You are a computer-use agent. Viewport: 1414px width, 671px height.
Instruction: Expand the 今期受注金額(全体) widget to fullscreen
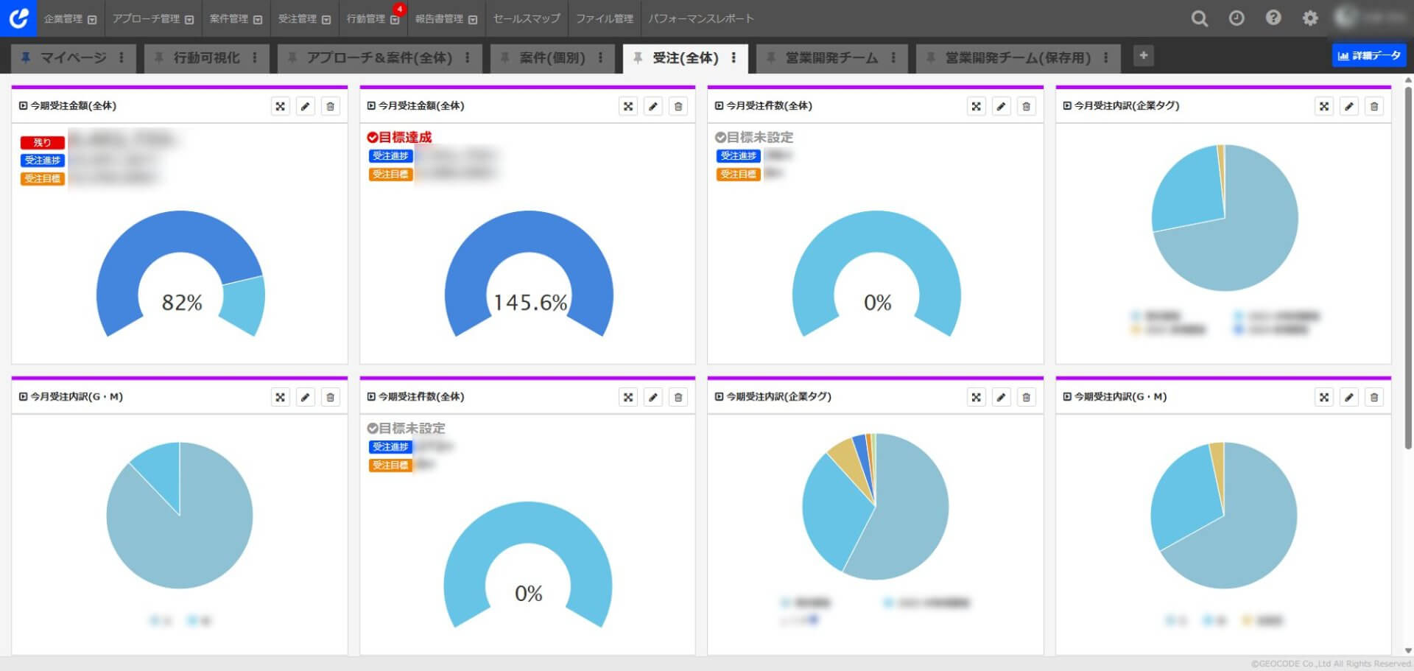coord(280,107)
